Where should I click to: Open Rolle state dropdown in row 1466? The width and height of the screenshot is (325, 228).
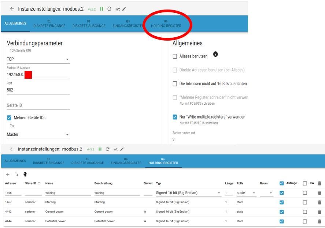tap(246, 193)
